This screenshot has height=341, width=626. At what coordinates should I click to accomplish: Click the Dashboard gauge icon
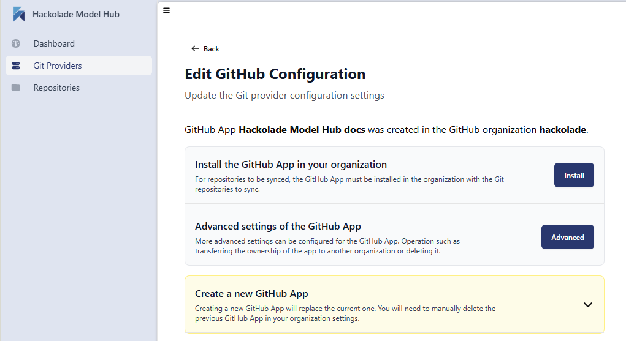point(16,43)
